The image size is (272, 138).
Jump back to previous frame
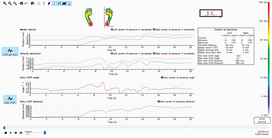point(16,133)
